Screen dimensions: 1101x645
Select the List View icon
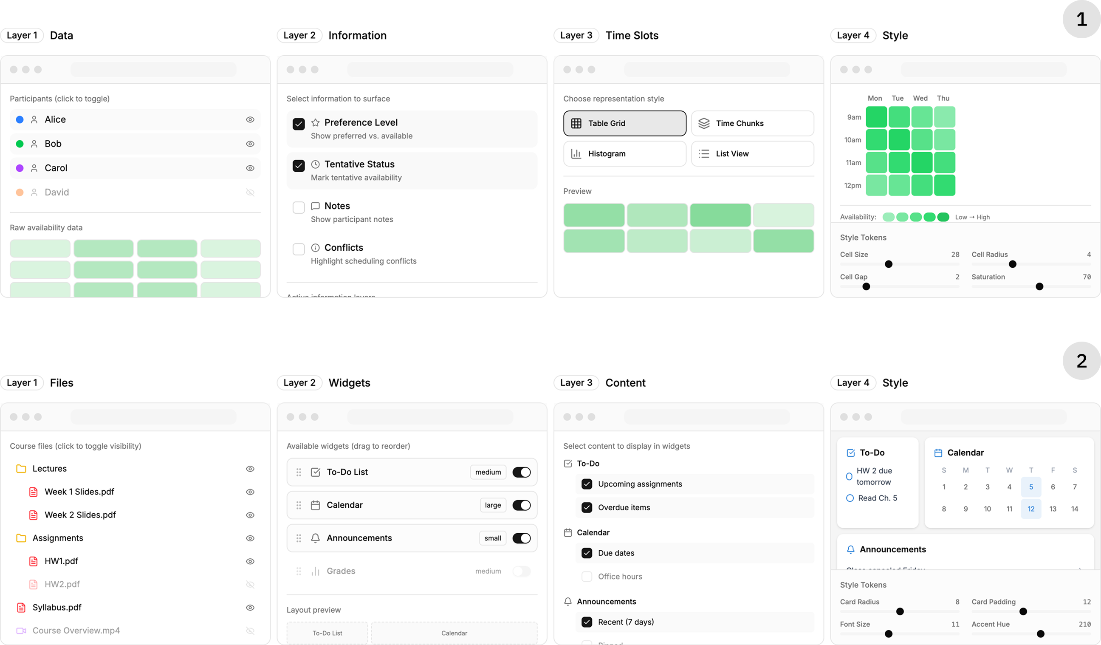click(x=703, y=154)
